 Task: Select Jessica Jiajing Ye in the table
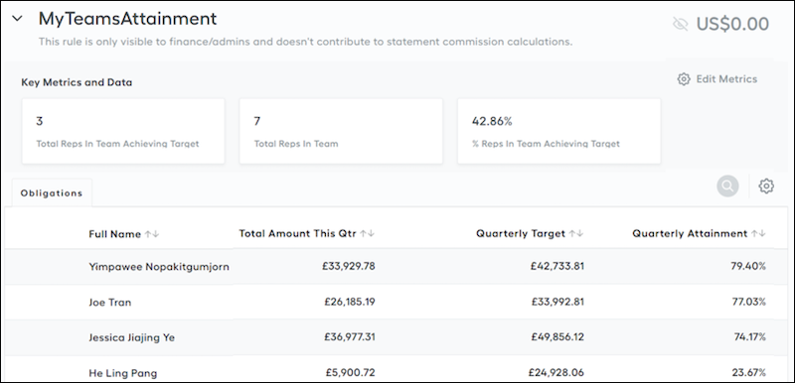132,337
